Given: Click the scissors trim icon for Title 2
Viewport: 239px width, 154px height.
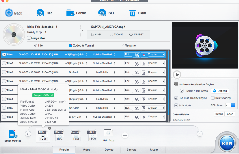Looking at the screenshot, I should 137,64.
